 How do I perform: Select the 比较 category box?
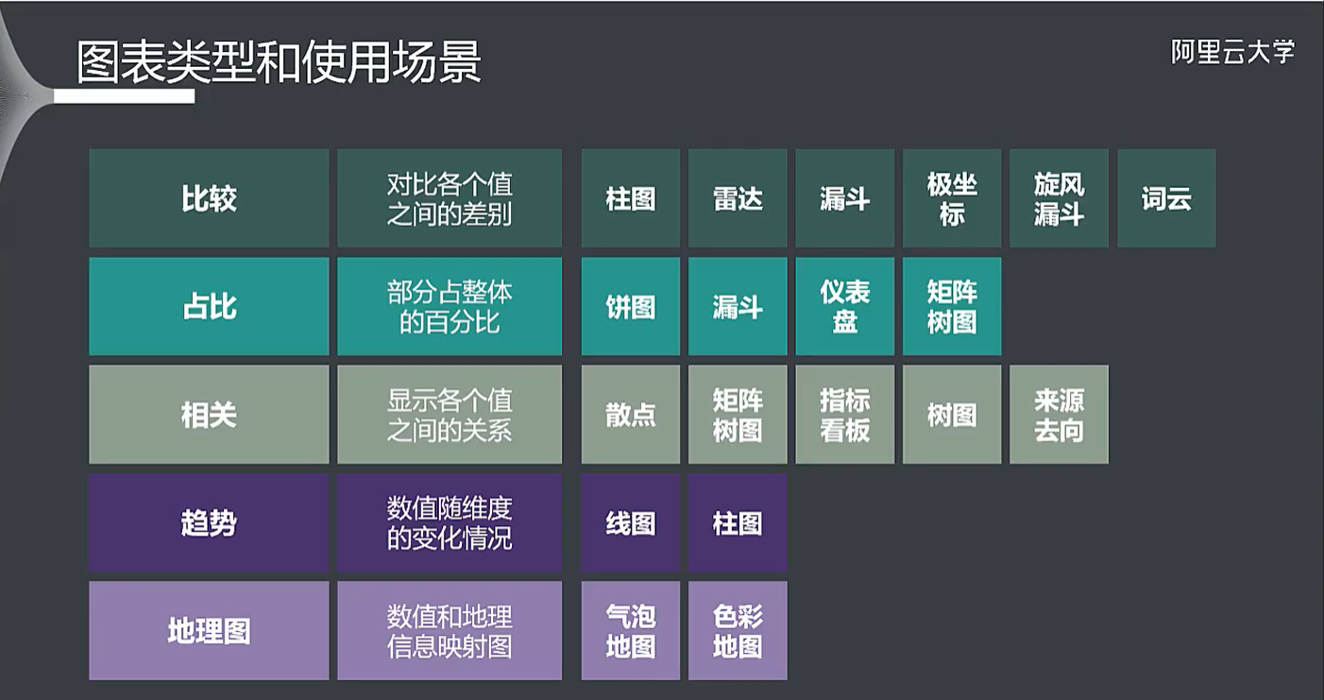[x=209, y=198]
